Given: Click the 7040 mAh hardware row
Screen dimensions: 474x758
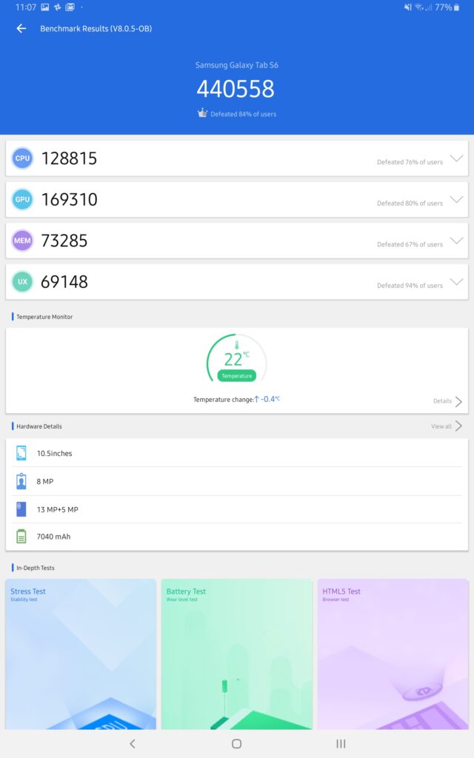Looking at the screenshot, I should 236,536.
